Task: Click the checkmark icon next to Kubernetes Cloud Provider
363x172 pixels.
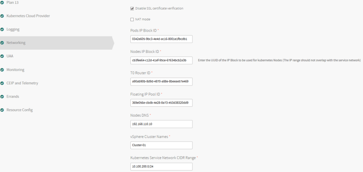Action: tap(2, 16)
